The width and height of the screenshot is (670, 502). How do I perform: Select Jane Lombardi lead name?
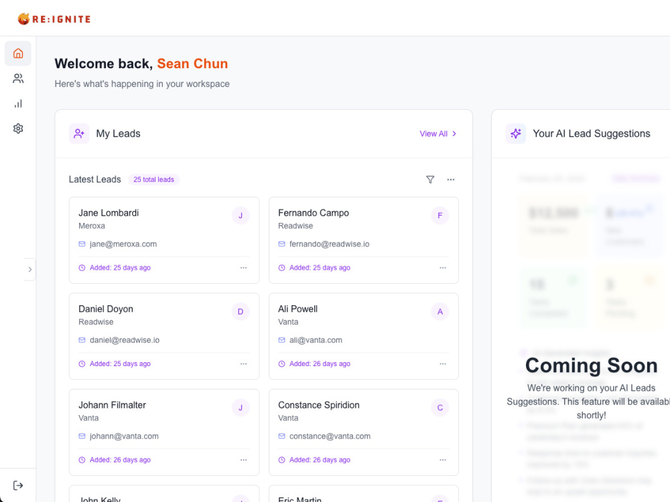pos(109,213)
